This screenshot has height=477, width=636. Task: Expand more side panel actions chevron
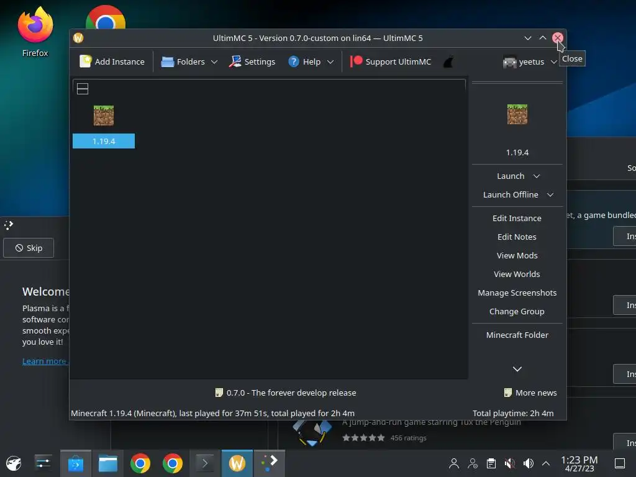pos(517,369)
